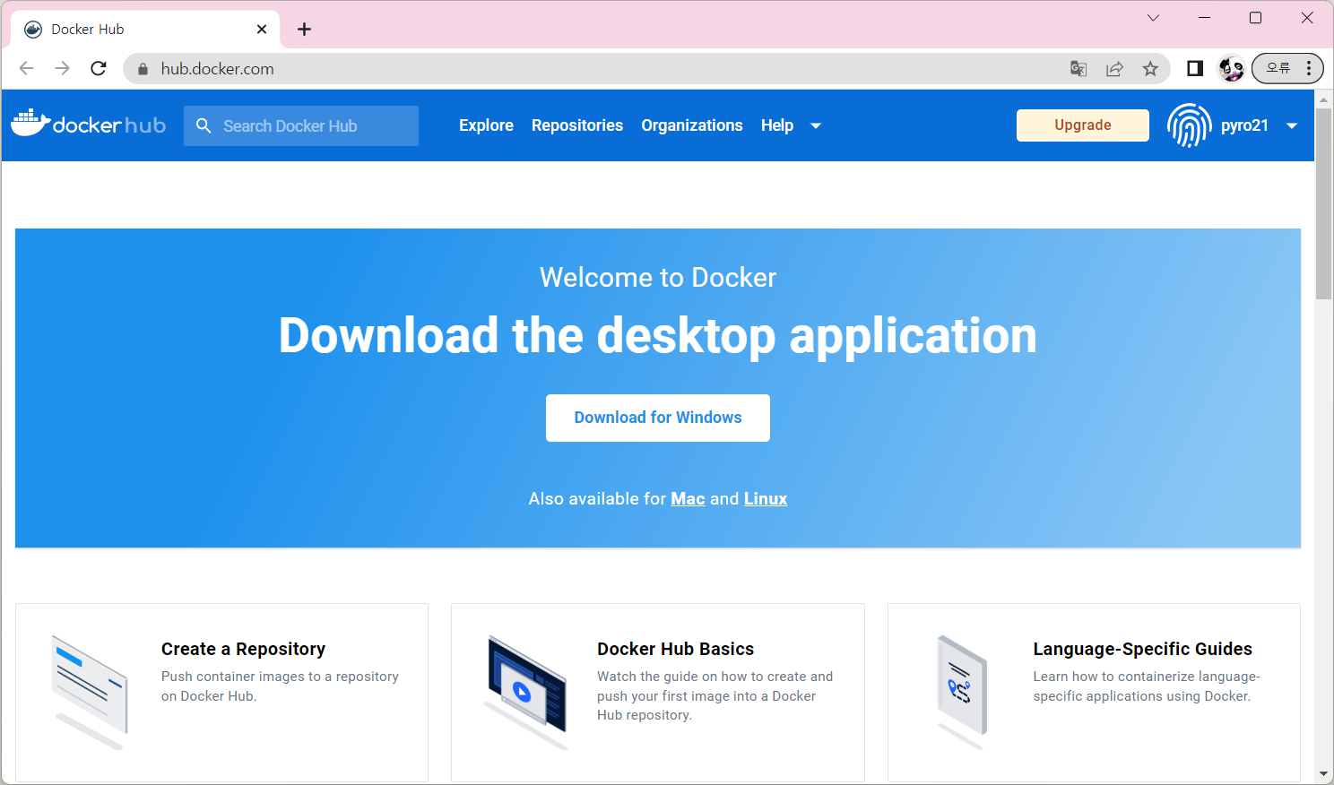Click the browser back arrow
The image size is (1334, 785).
[26, 68]
